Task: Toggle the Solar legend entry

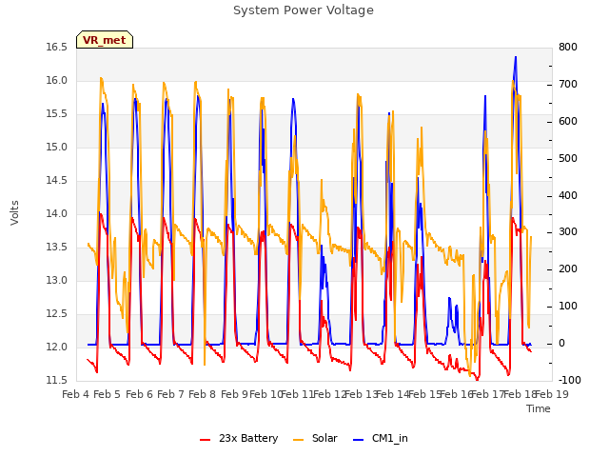Action: point(315,438)
